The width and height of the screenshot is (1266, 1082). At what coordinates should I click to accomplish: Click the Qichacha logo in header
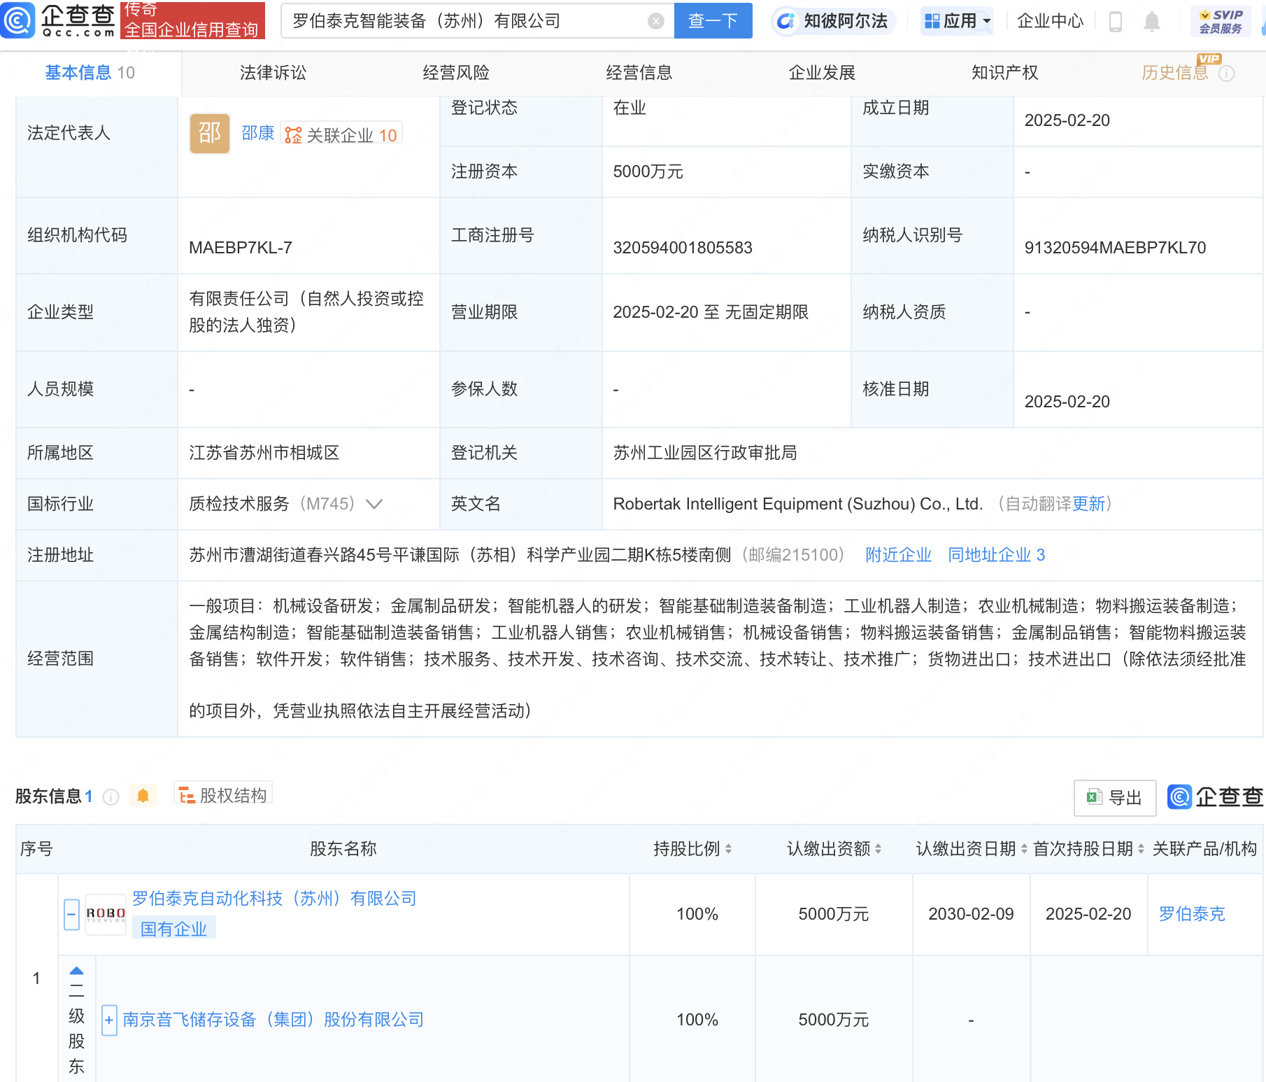[x=59, y=20]
